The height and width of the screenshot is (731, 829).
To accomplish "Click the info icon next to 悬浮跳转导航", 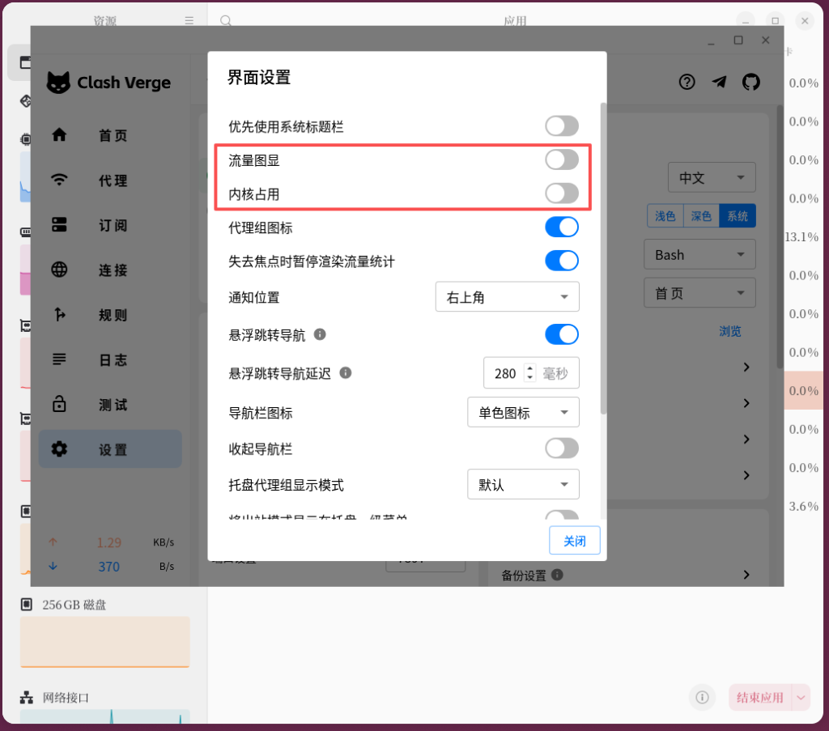I will (x=320, y=334).
